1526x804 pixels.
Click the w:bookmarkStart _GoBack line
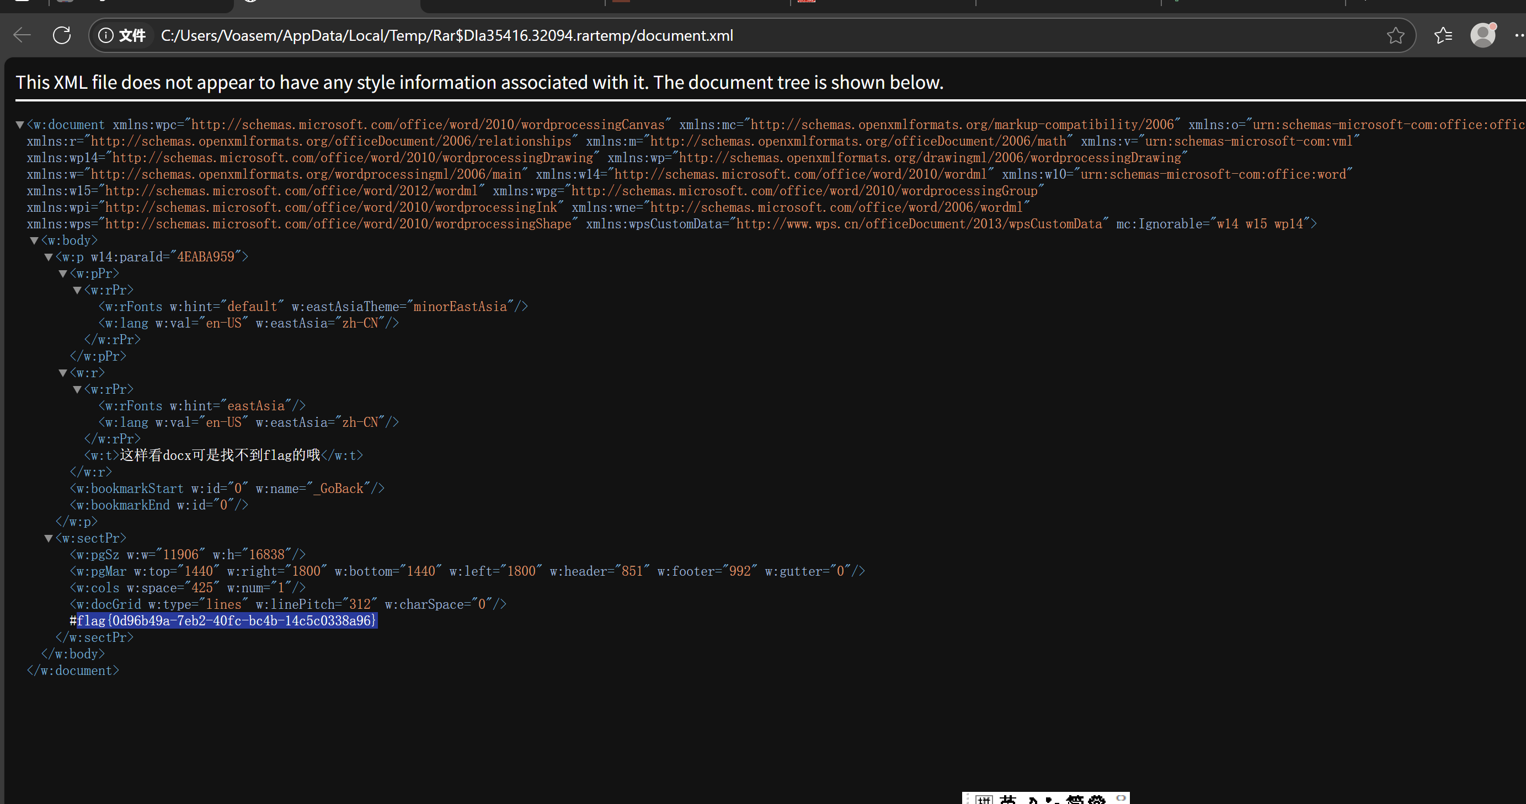[x=227, y=489]
